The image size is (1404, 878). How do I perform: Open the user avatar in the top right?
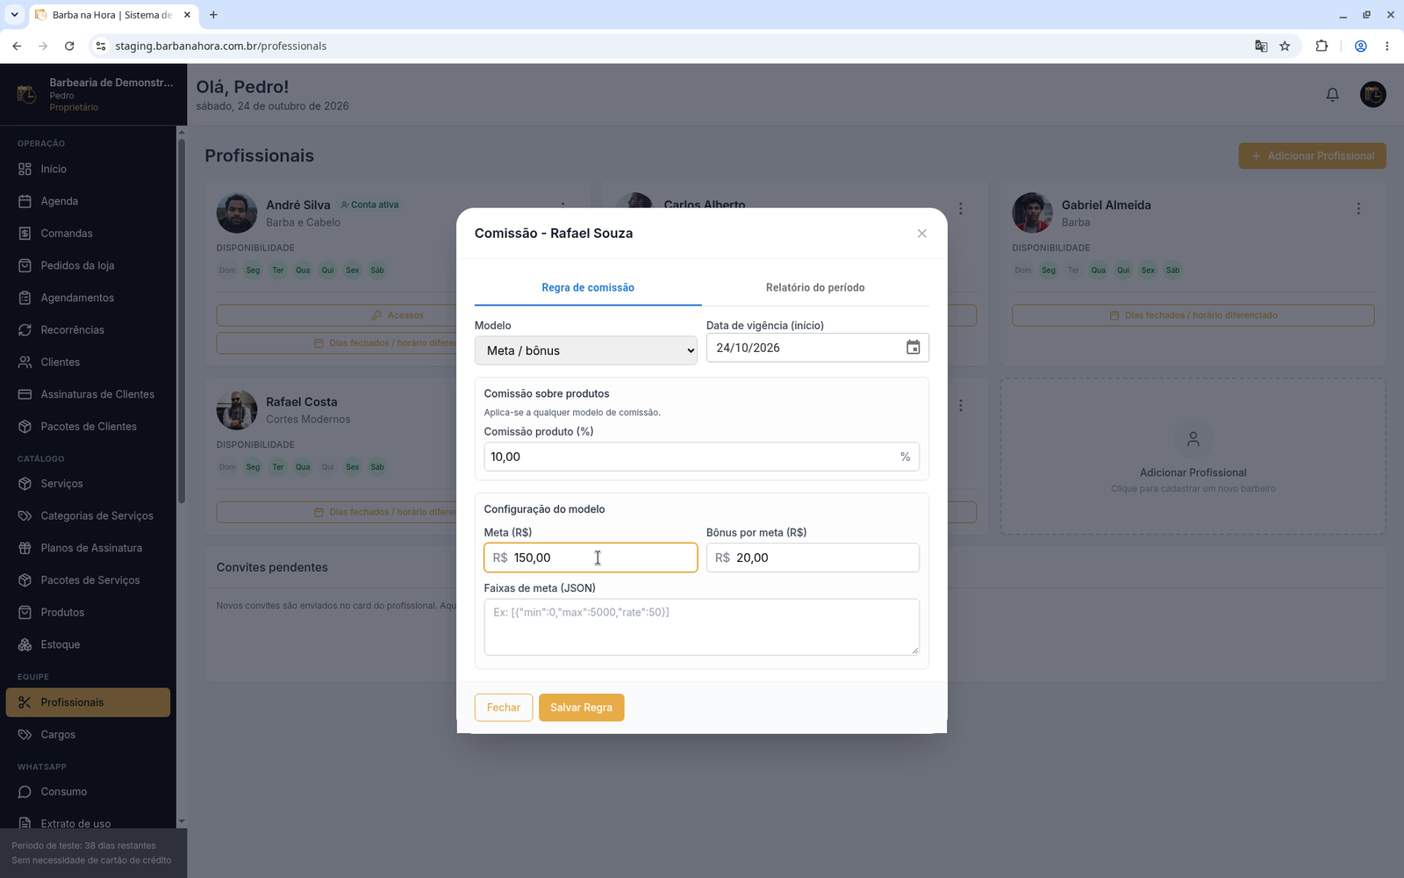pos(1372,94)
